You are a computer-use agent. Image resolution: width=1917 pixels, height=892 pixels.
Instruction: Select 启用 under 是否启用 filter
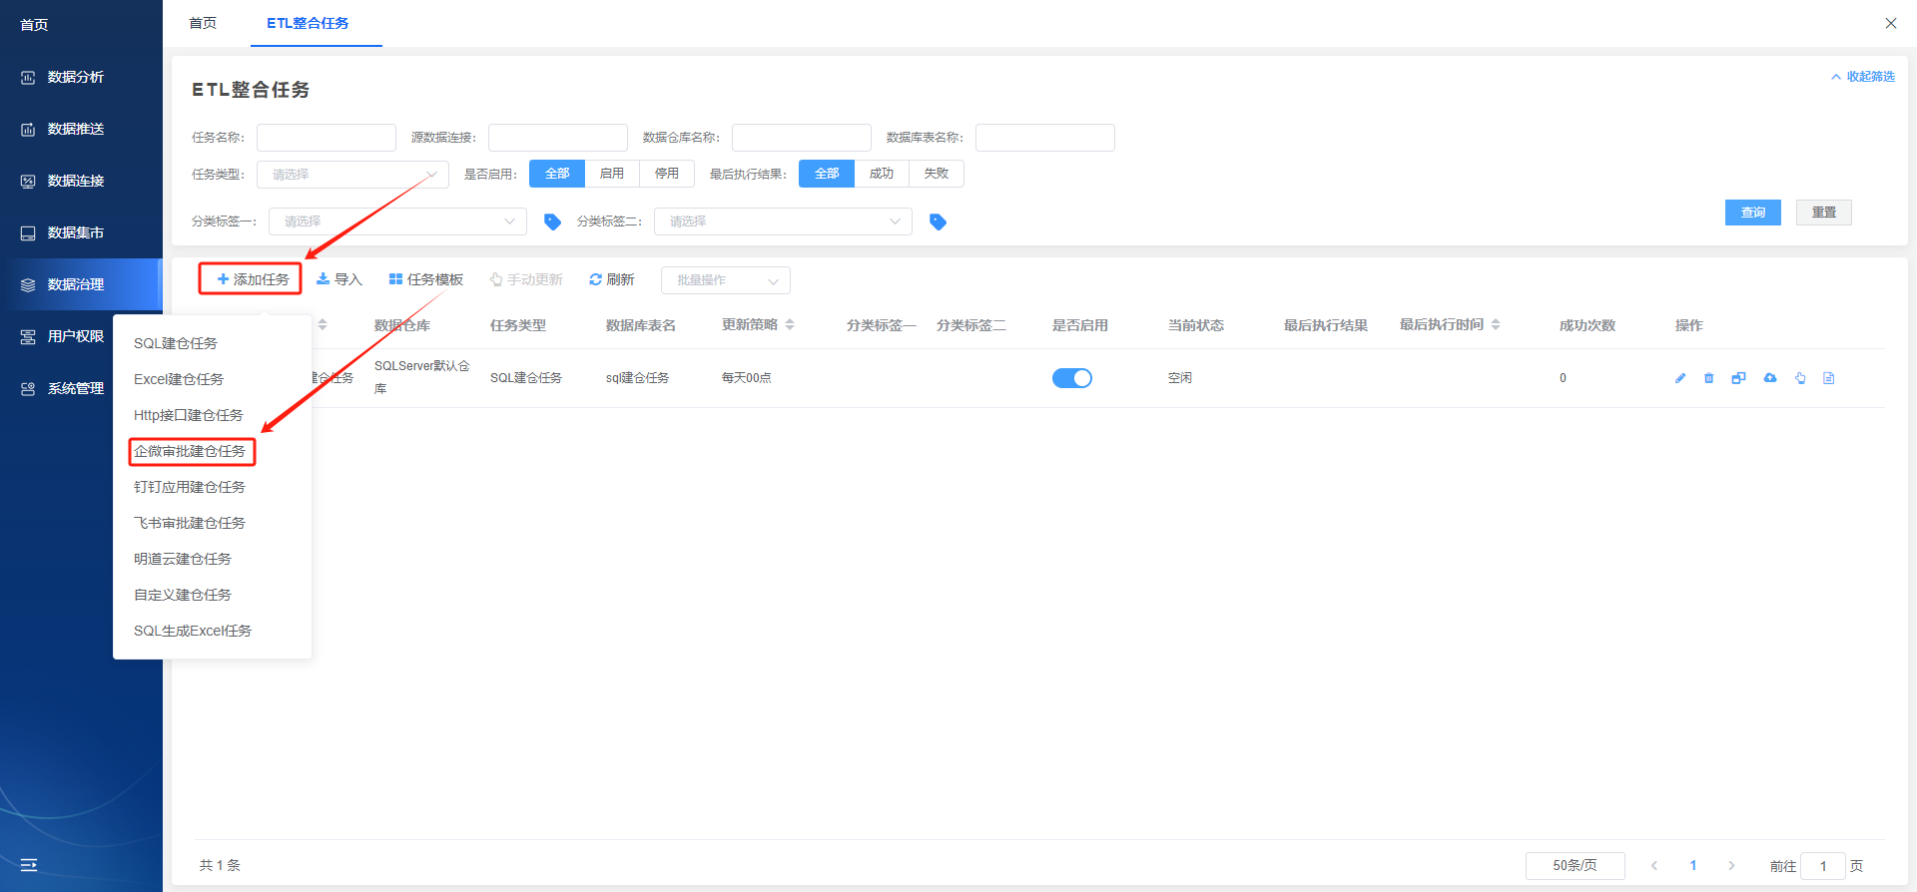(612, 174)
